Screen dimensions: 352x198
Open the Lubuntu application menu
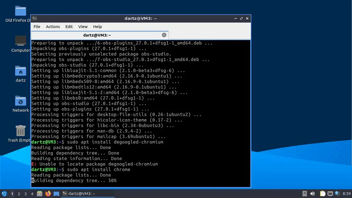[4, 194]
